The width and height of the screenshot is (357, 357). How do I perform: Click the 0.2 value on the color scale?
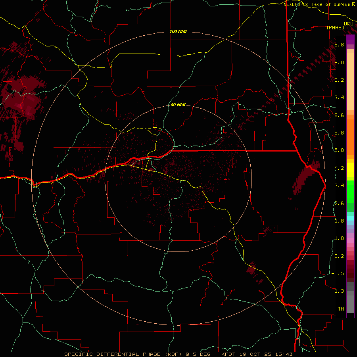339,256
